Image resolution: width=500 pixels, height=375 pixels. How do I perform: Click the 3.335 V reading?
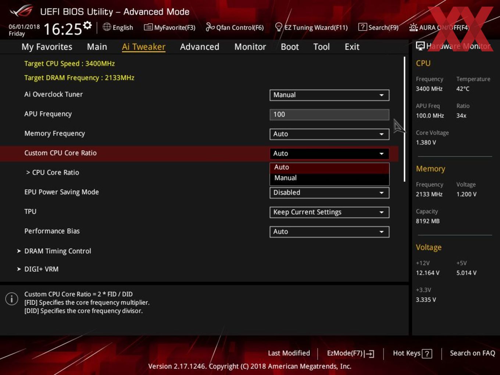coord(426,300)
